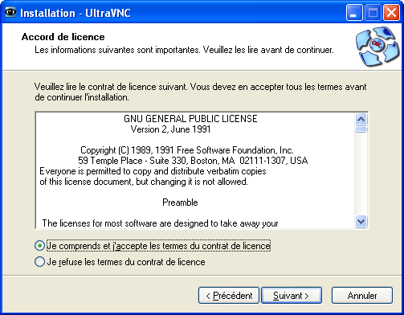The image size is (404, 315).
Task: Cancel installation with Annuler button
Action: [x=362, y=296]
